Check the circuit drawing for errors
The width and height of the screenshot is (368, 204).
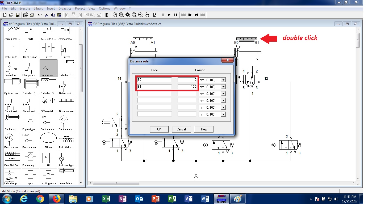click(x=155, y=15)
